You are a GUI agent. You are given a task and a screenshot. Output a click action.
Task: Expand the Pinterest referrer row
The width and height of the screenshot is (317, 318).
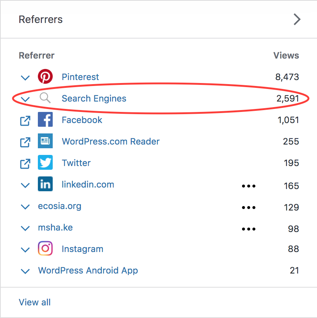pos(25,78)
